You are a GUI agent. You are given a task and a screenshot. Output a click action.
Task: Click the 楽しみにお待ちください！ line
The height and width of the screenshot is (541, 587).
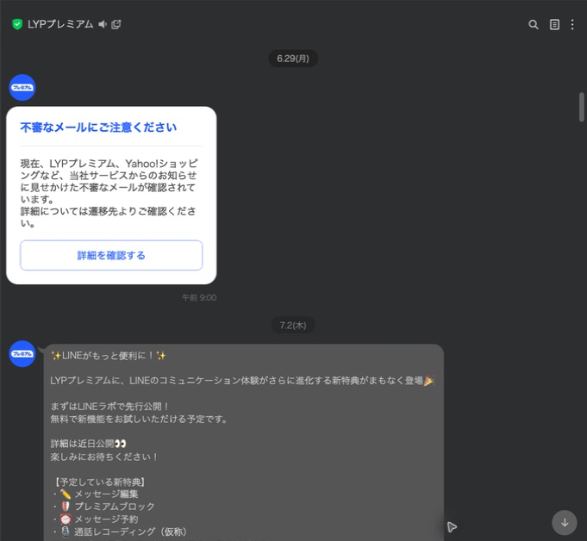104,457
